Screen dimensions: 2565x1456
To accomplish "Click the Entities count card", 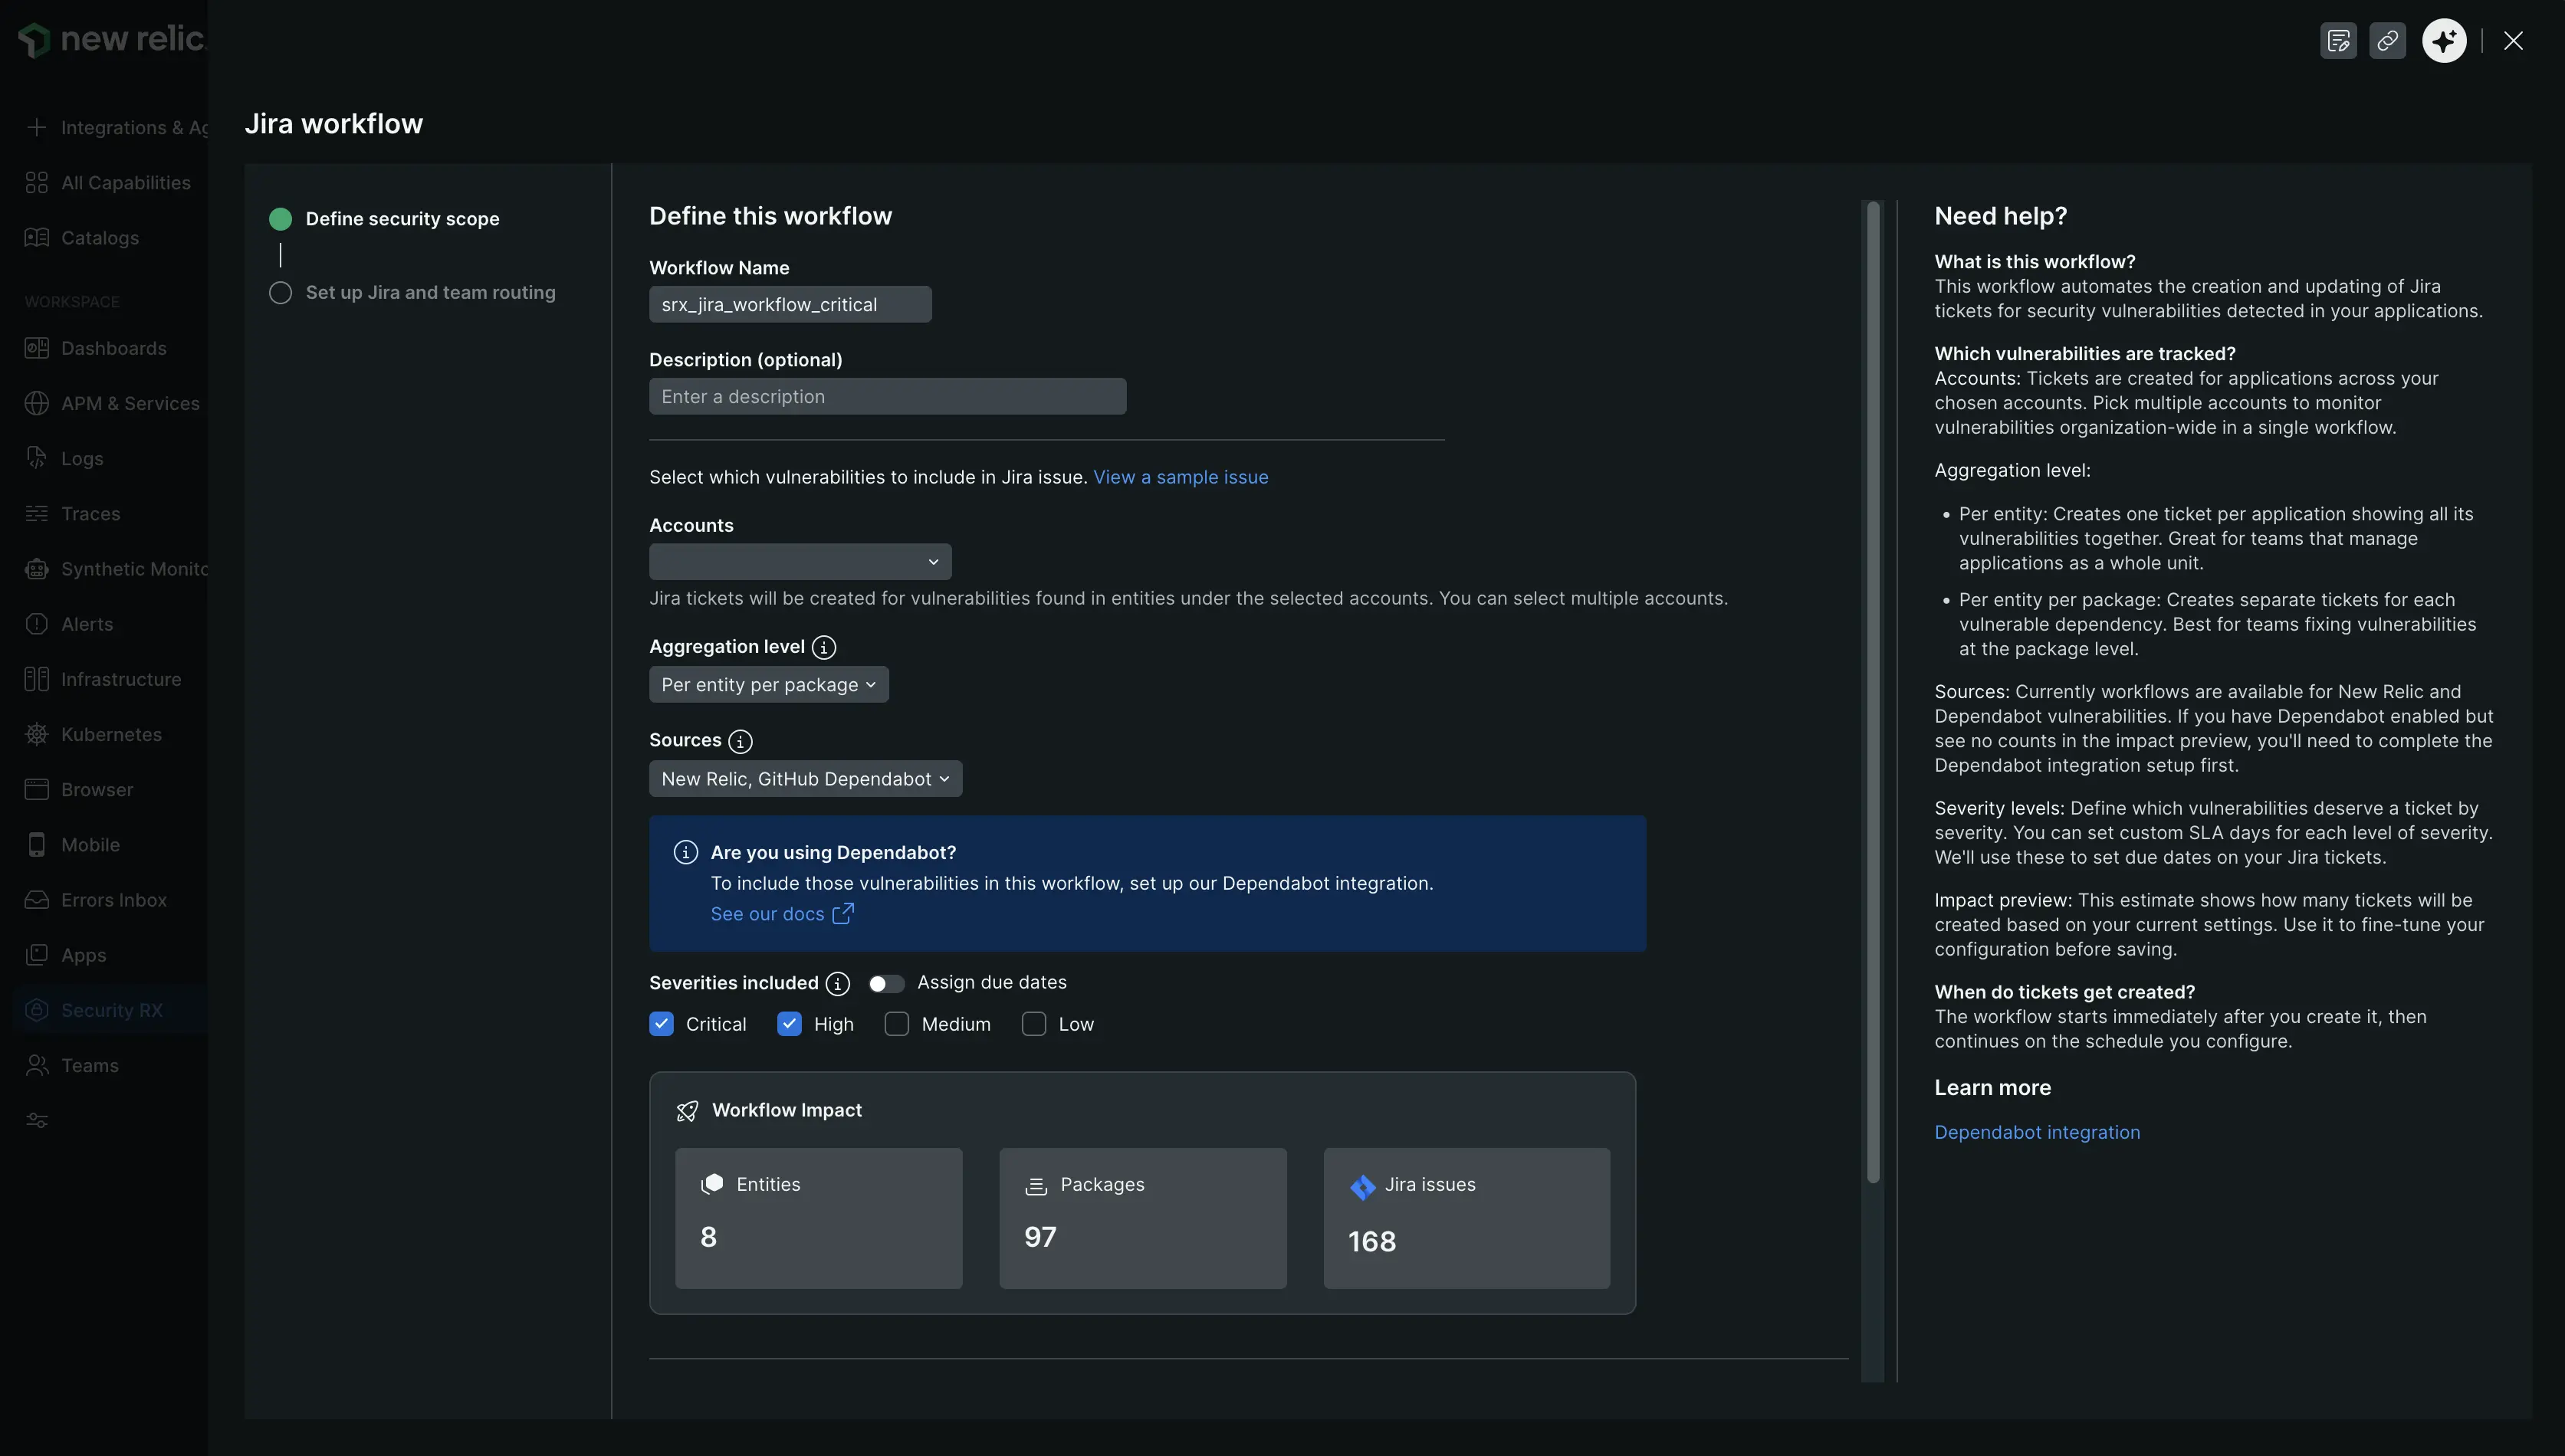I will (818, 1218).
